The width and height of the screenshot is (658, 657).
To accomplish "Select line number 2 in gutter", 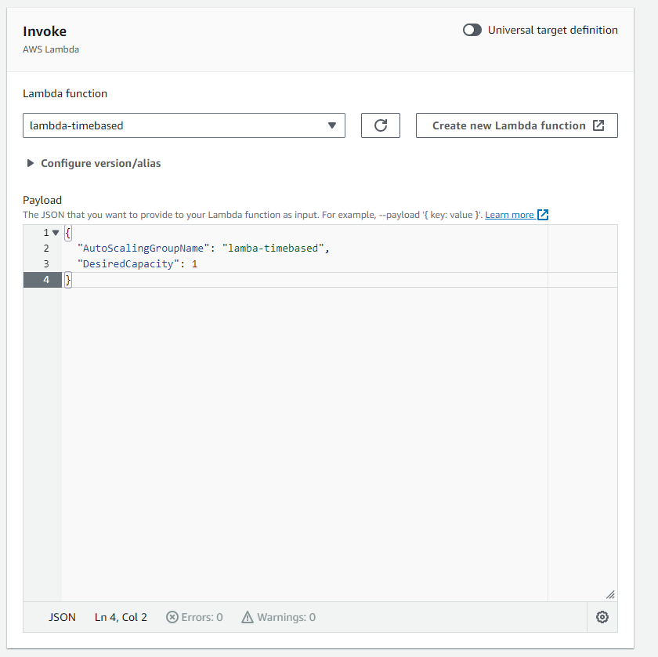I will (46, 249).
